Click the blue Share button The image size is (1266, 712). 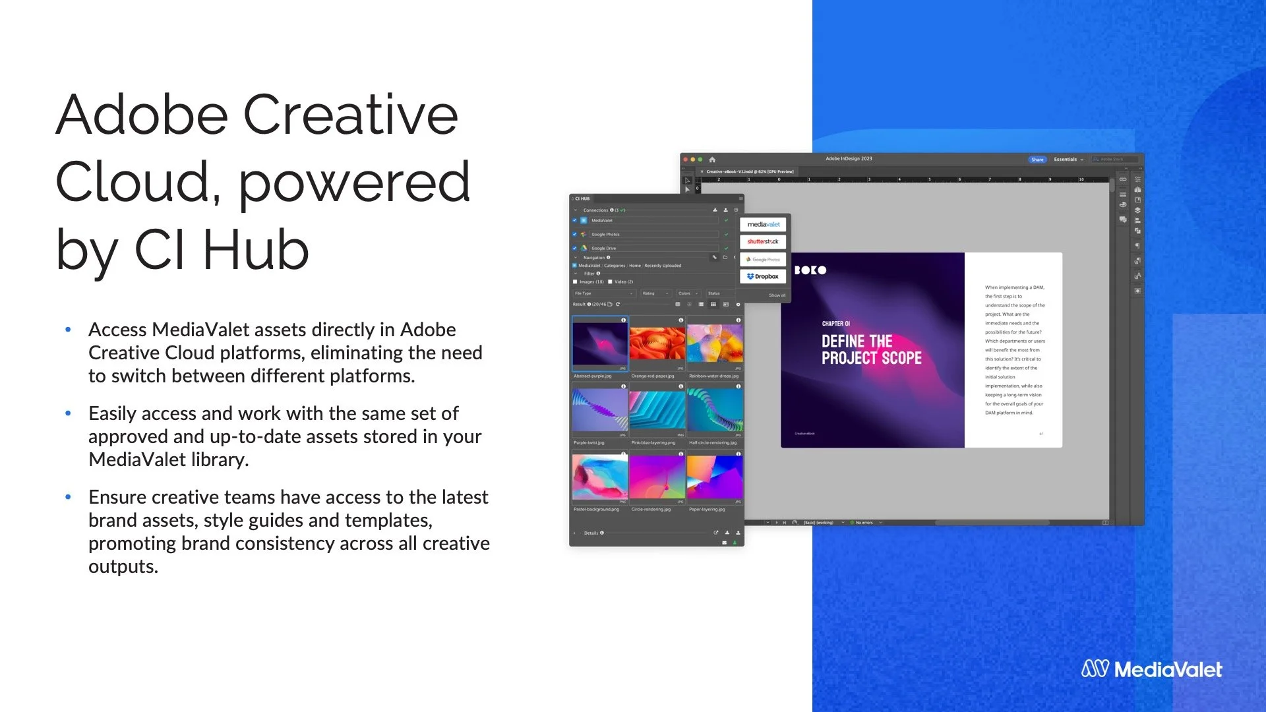click(1037, 160)
